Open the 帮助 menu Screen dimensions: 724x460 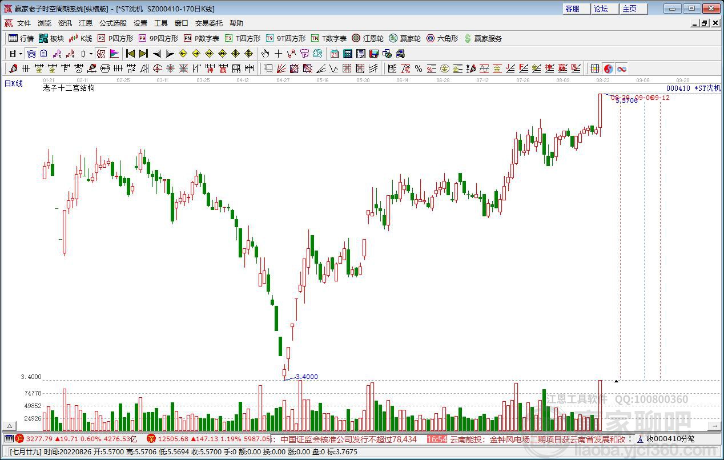(236, 23)
